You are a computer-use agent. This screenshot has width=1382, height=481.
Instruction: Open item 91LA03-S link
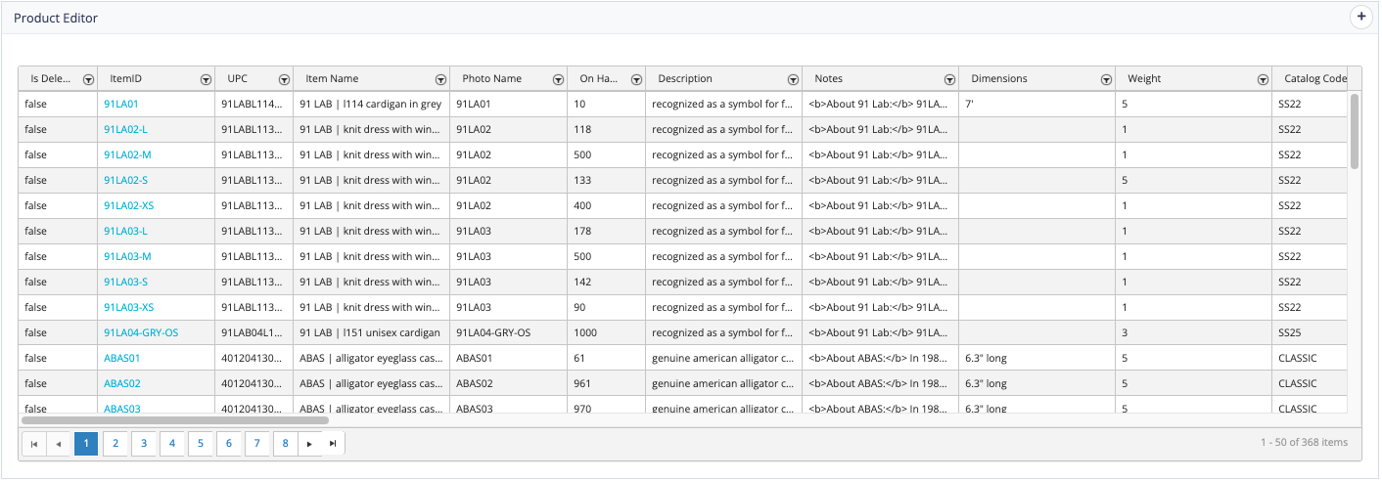(x=125, y=282)
